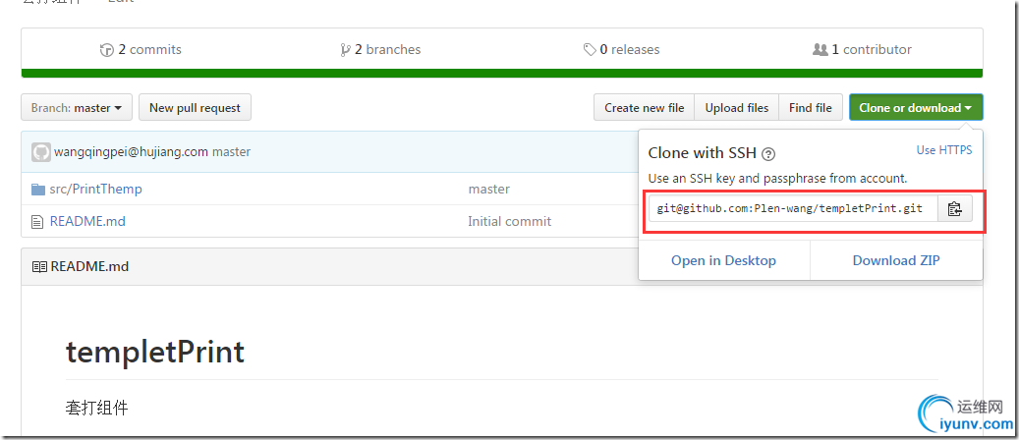Open the src/PrintThemp folder
This screenshot has width=1019, height=440.
coord(96,190)
